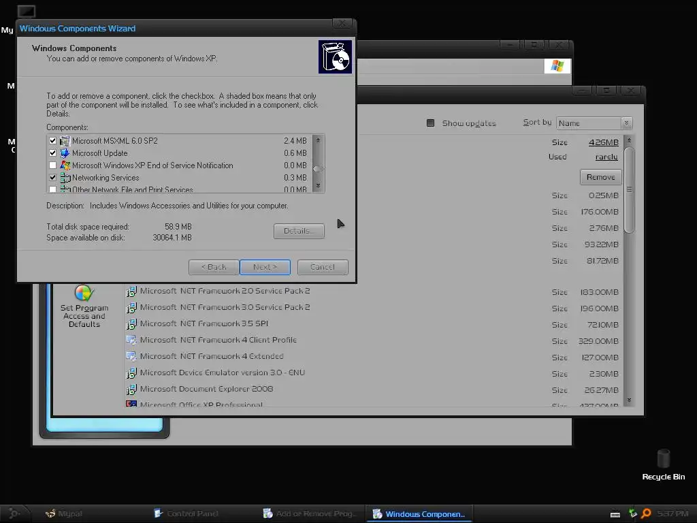Select Microsoft .NET Framework 3.5 SP1 entry
This screenshot has height=523, width=697.
[204, 323]
